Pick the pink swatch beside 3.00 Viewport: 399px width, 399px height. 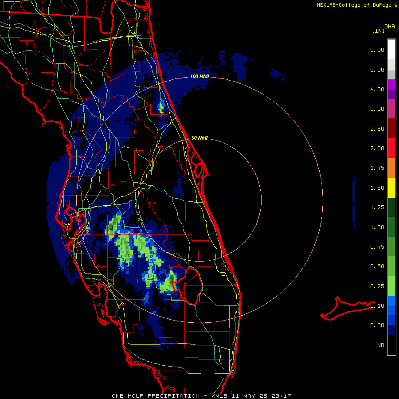click(x=391, y=109)
